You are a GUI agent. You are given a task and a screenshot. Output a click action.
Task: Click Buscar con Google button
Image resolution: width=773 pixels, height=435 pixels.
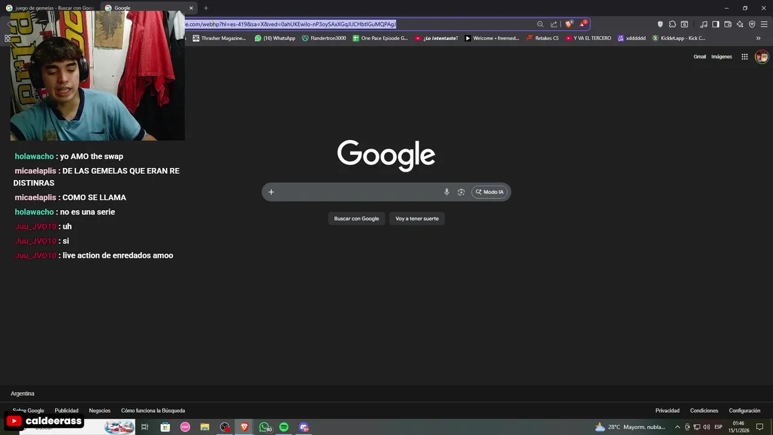click(x=356, y=219)
